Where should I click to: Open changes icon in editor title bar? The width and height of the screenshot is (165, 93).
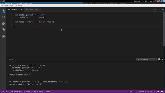coord(155,10)
